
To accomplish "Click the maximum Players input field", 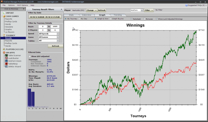I will 55,30.
